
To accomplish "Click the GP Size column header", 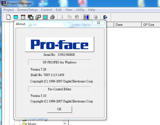I will (x=148, y=25).
